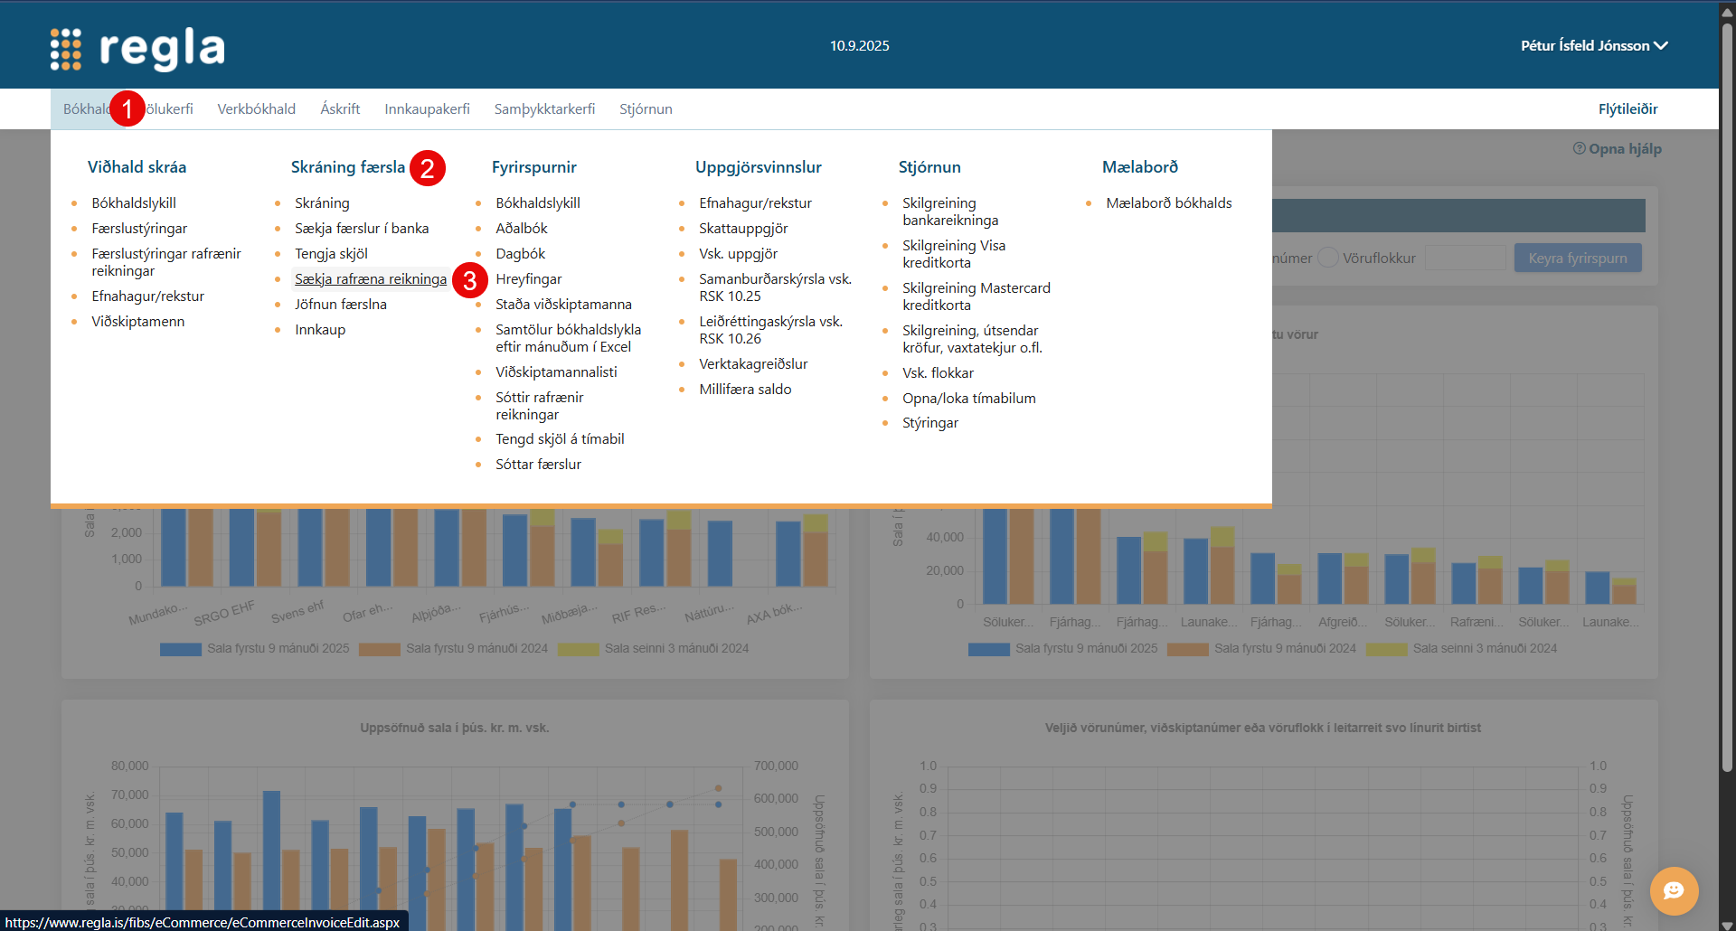Select the Vöruflokkur radio button
The width and height of the screenshot is (1736, 931).
coord(1327,258)
